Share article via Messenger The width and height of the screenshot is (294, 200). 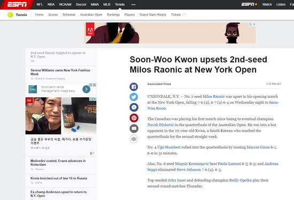pyautogui.click(x=134, y=107)
